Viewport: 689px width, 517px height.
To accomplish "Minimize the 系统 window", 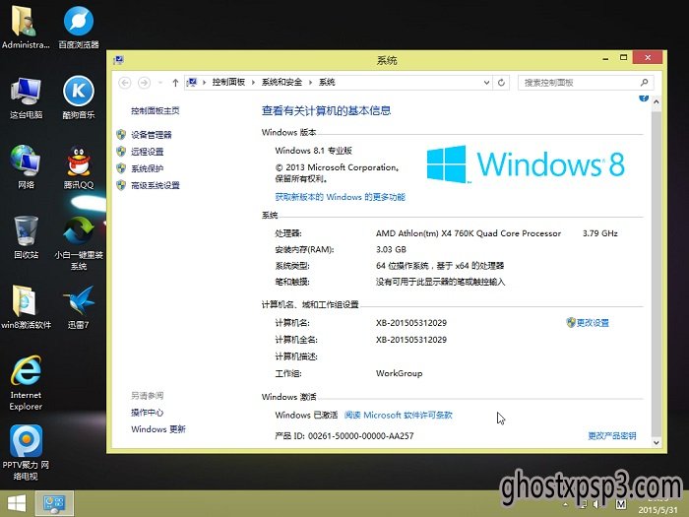I will tap(605, 58).
